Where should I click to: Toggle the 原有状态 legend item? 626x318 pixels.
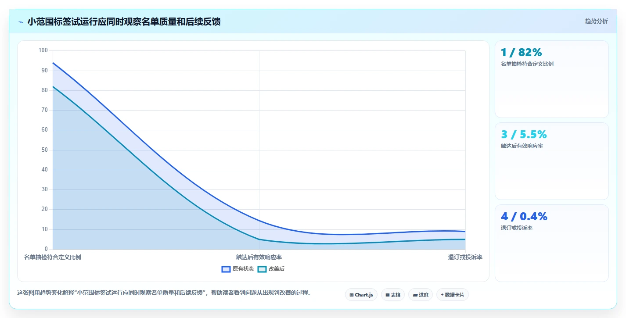[x=237, y=269]
